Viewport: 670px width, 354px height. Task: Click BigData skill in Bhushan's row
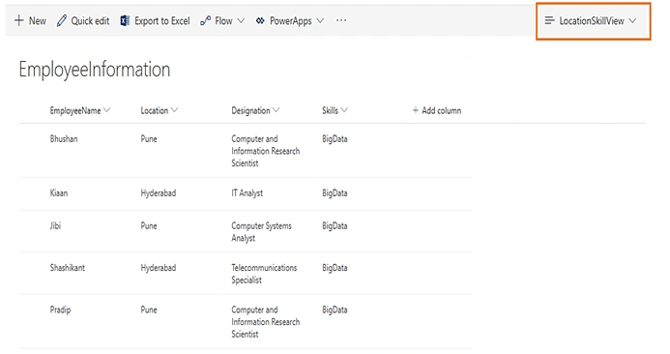[335, 139]
